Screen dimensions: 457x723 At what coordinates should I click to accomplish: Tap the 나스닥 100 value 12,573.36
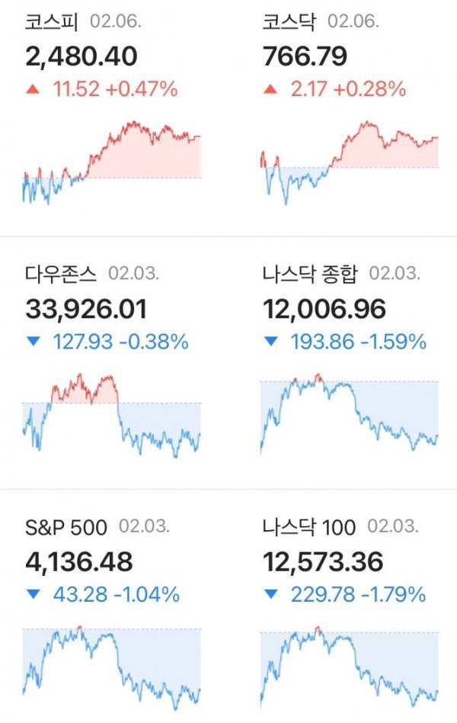click(x=323, y=561)
